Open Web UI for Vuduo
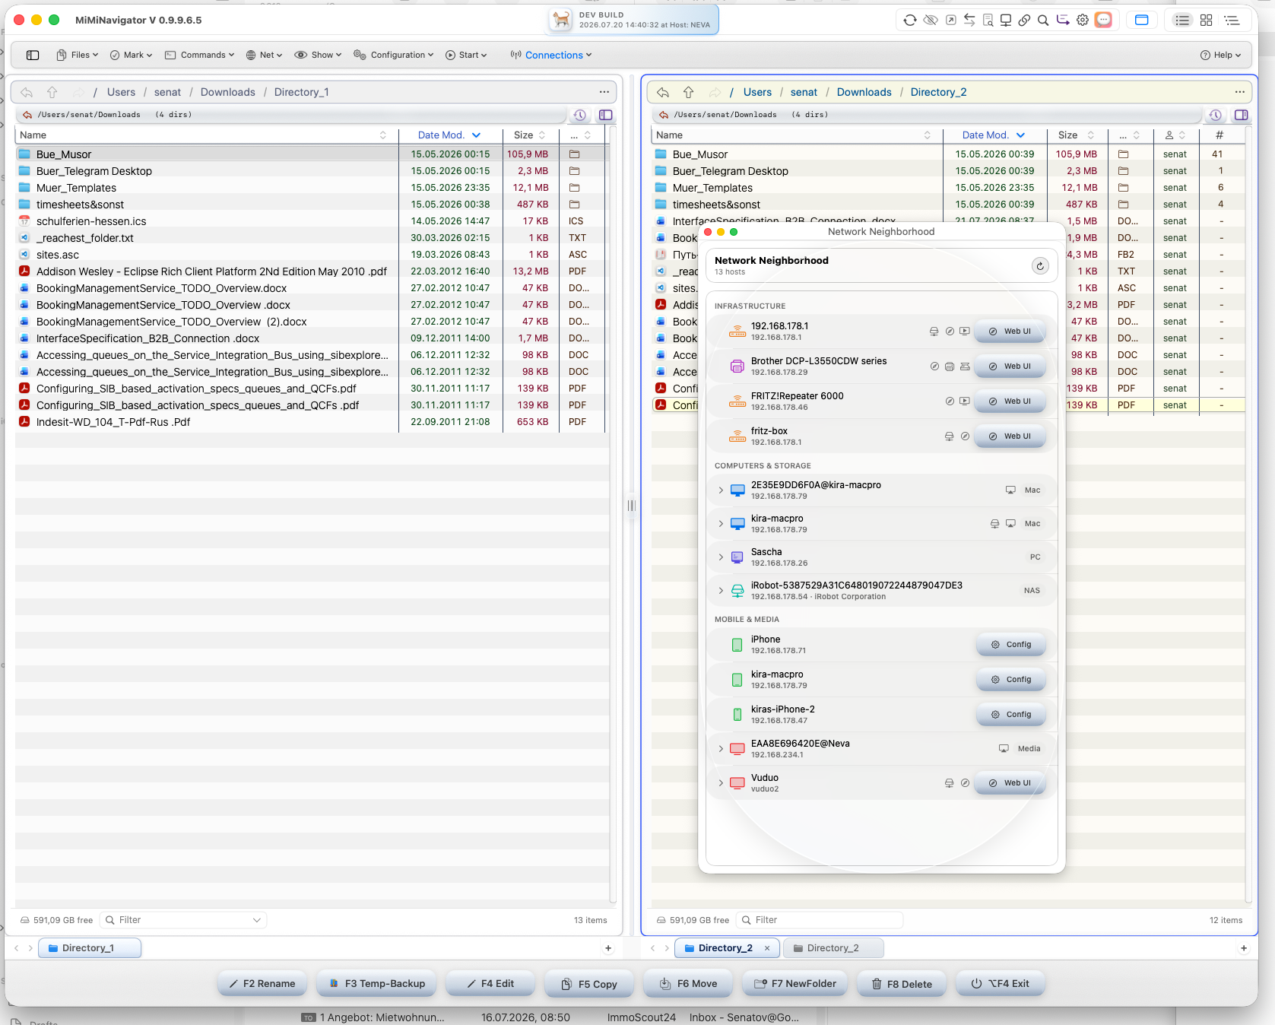The height and width of the screenshot is (1025, 1275). (x=1010, y=783)
